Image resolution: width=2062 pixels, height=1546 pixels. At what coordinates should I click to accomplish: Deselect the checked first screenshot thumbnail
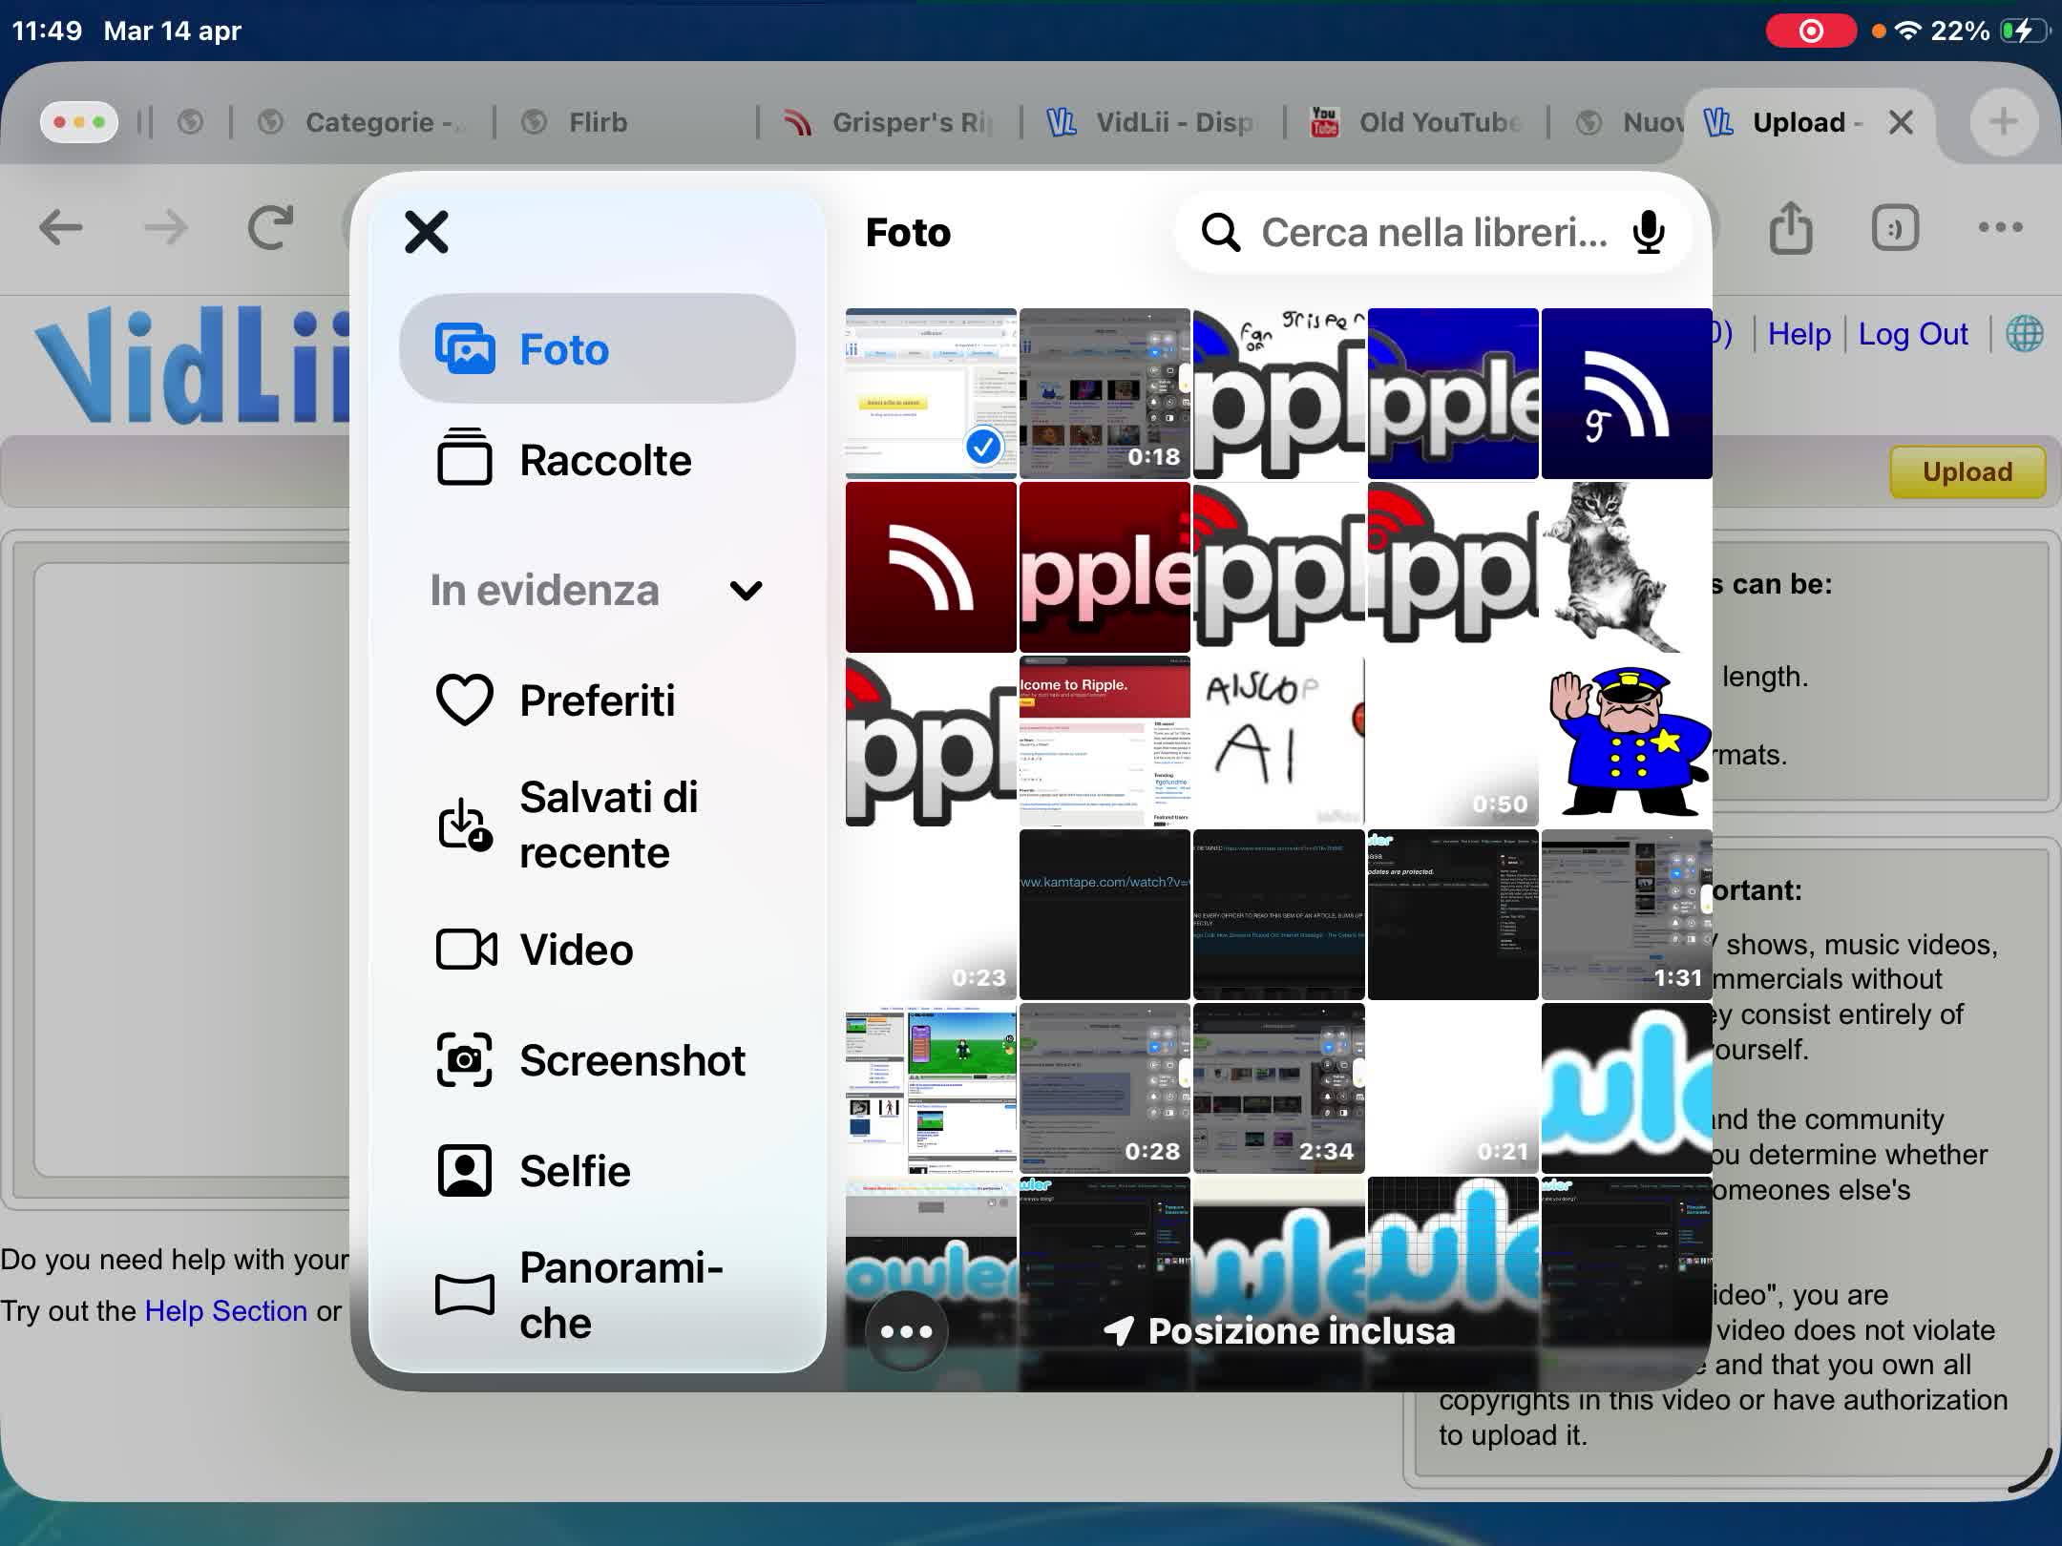coord(931,393)
